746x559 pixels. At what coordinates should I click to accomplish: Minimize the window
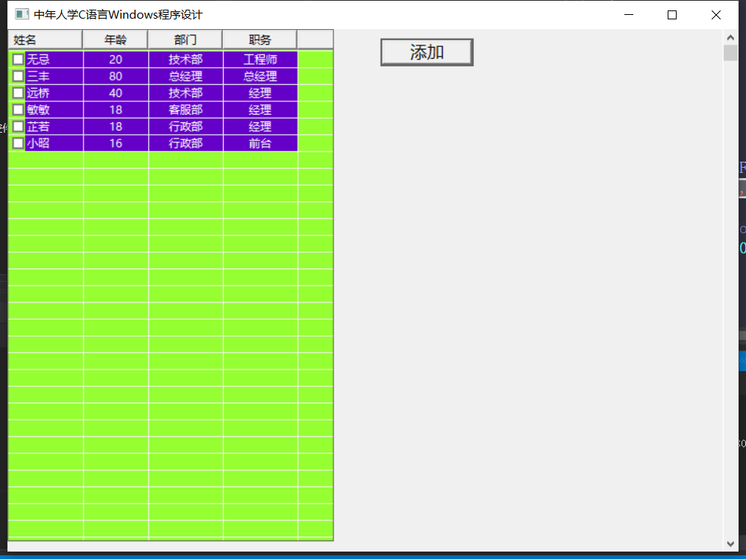[x=628, y=15]
